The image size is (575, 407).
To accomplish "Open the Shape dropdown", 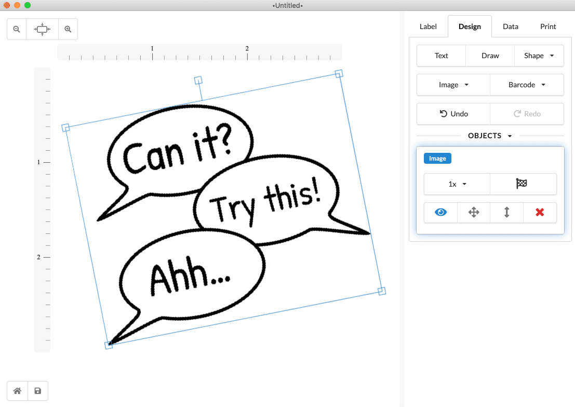I will pyautogui.click(x=539, y=56).
